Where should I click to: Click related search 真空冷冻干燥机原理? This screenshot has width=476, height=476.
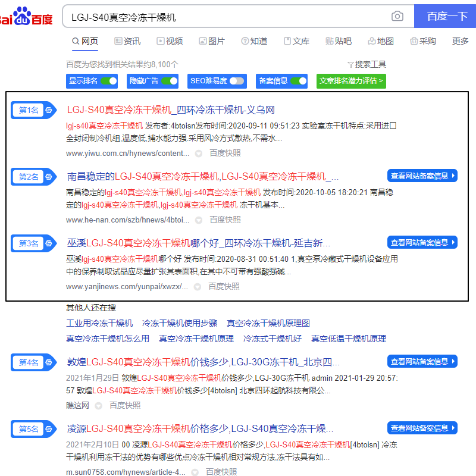[196, 339]
